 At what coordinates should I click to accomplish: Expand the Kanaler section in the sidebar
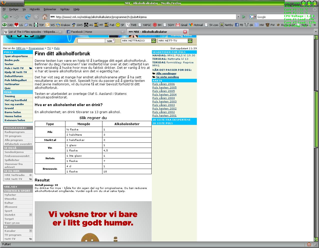(x=31, y=231)
